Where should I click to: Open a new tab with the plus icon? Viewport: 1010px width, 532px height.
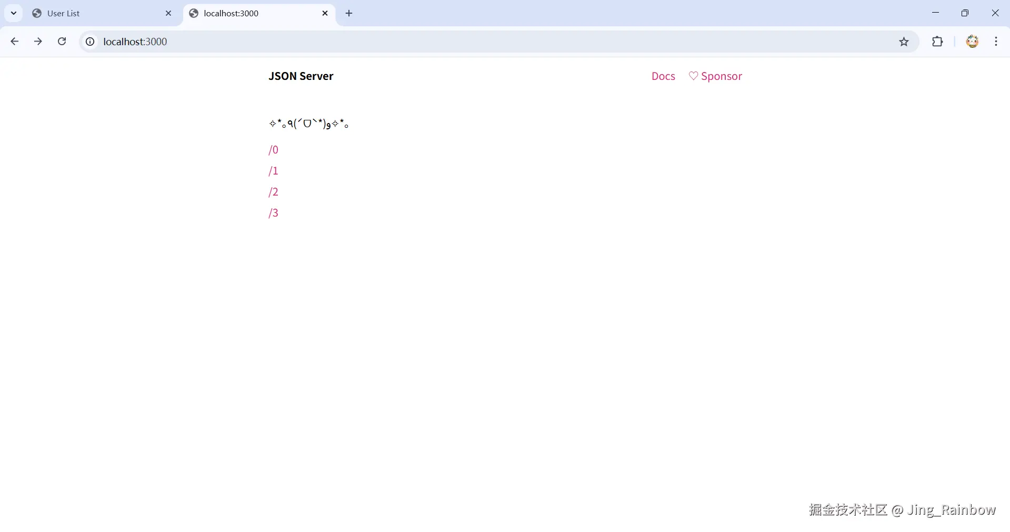click(x=349, y=13)
